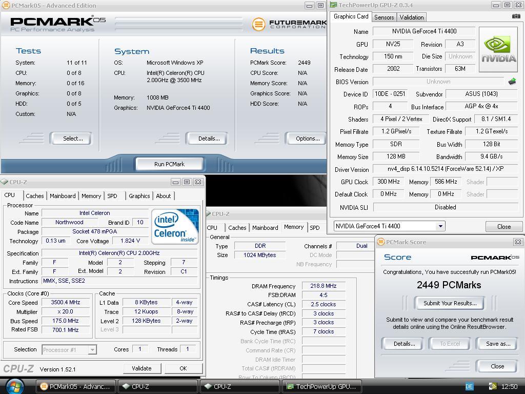Open the Mainboard tab in front CPU-Z
The height and width of the screenshot is (394, 525).
63,196
